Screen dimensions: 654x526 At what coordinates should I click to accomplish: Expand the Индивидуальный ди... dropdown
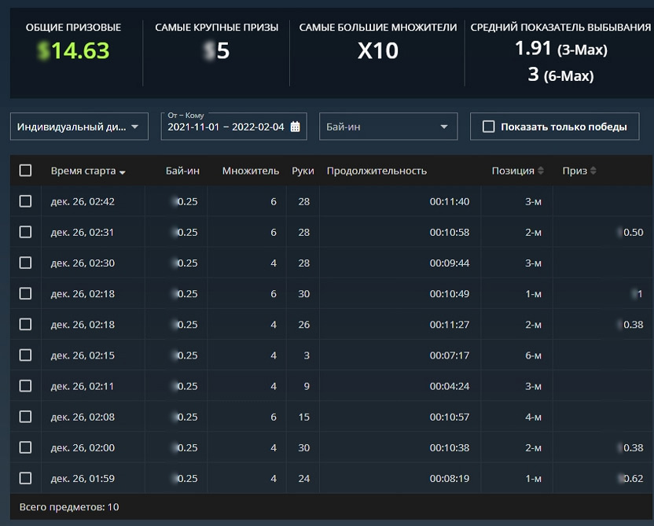click(79, 127)
